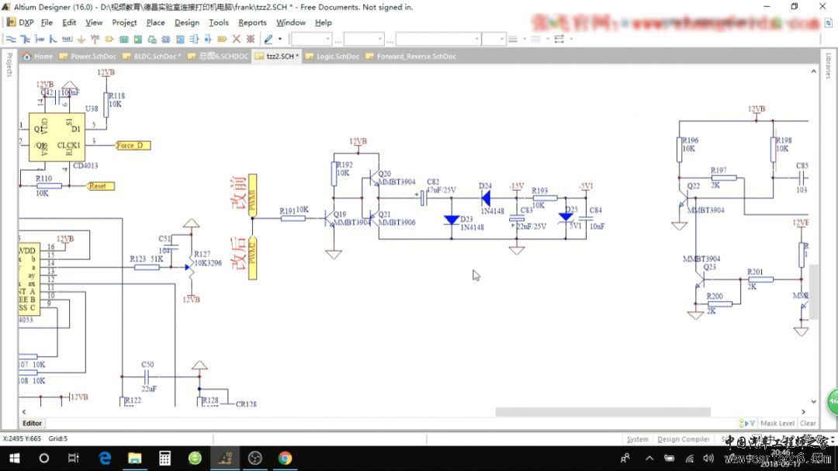Select the Place Signal Harness tool
The image size is (838, 471).
point(39,39)
